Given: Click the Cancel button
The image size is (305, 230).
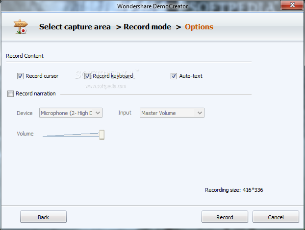Looking at the screenshot, I should (276, 217).
